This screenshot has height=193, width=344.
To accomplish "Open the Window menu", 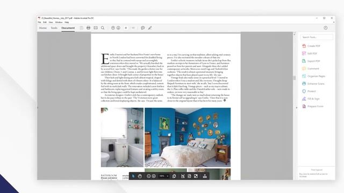I will coord(59,23).
